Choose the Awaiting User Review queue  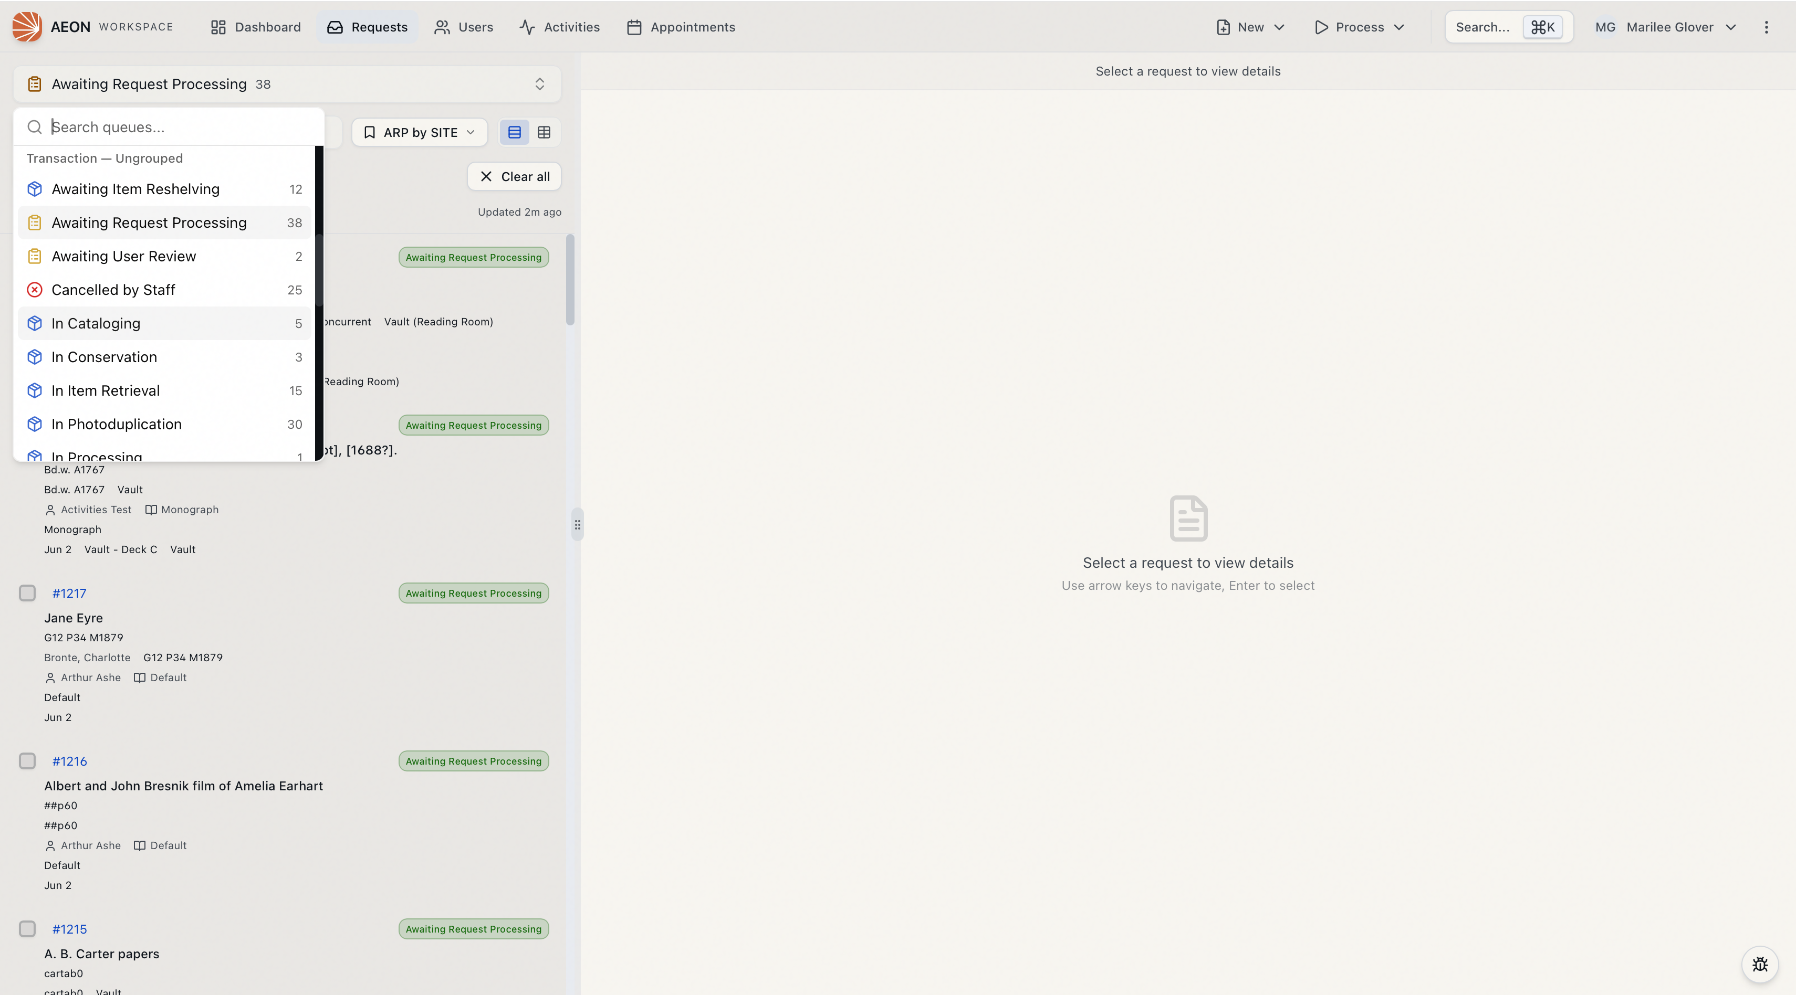[x=164, y=256]
